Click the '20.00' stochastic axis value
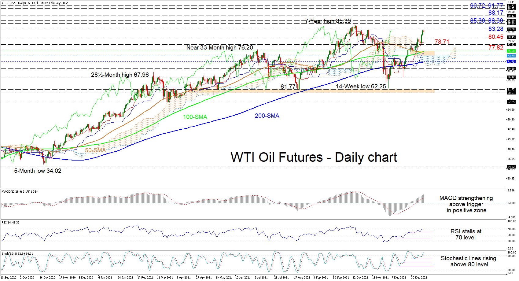 point(512,270)
